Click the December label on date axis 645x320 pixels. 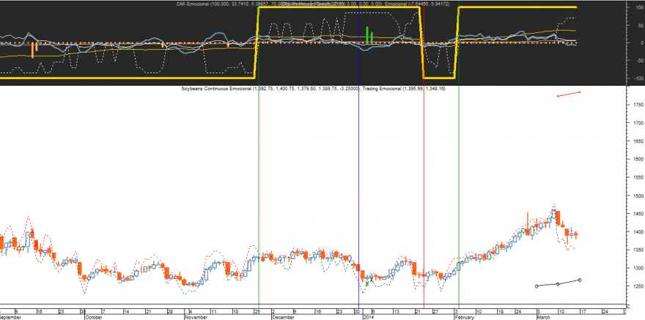click(284, 317)
